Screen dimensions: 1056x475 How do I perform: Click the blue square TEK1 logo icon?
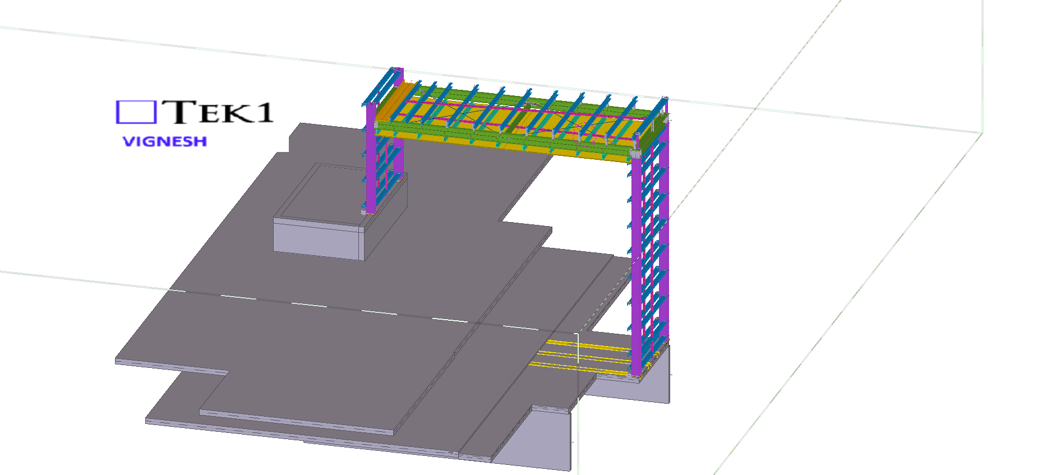click(135, 112)
